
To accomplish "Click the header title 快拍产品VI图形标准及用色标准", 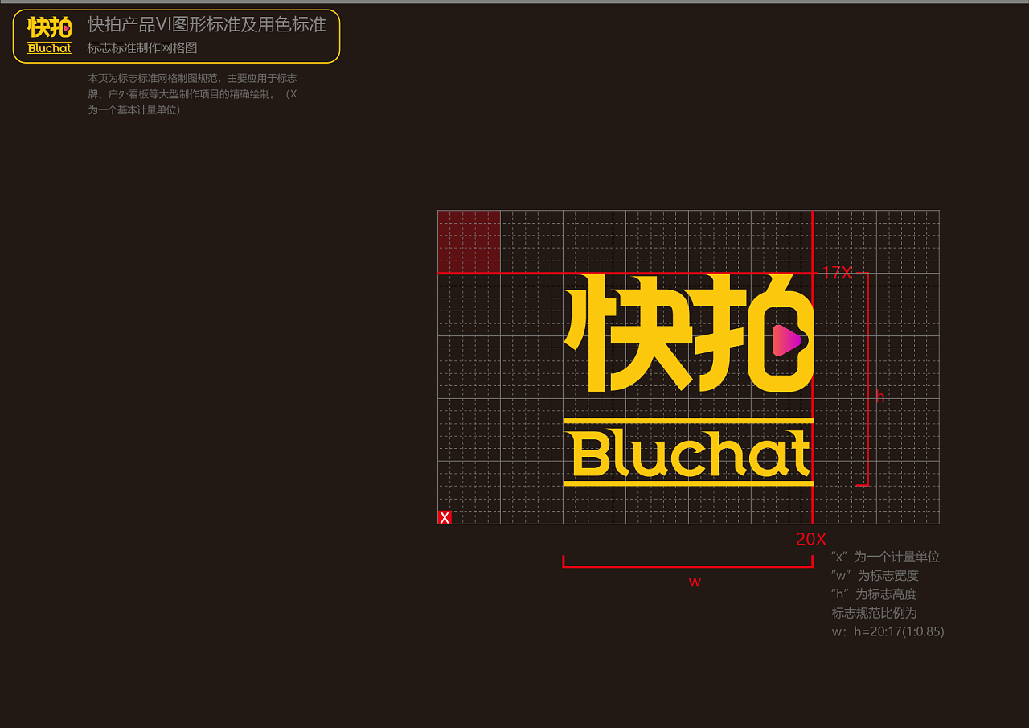I will (x=207, y=24).
